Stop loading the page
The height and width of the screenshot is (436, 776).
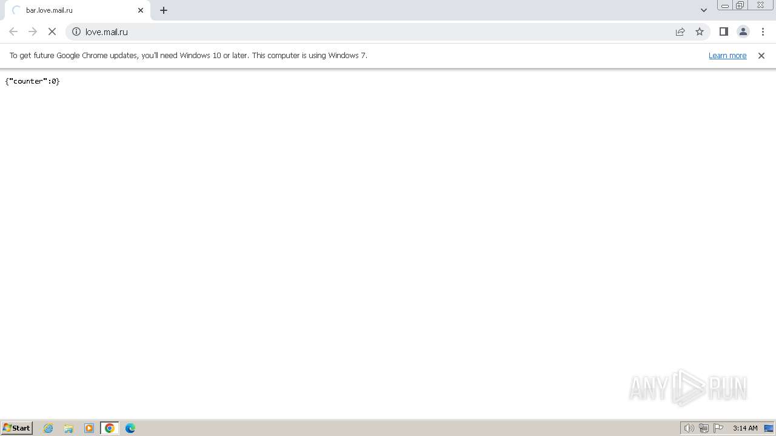click(x=52, y=31)
